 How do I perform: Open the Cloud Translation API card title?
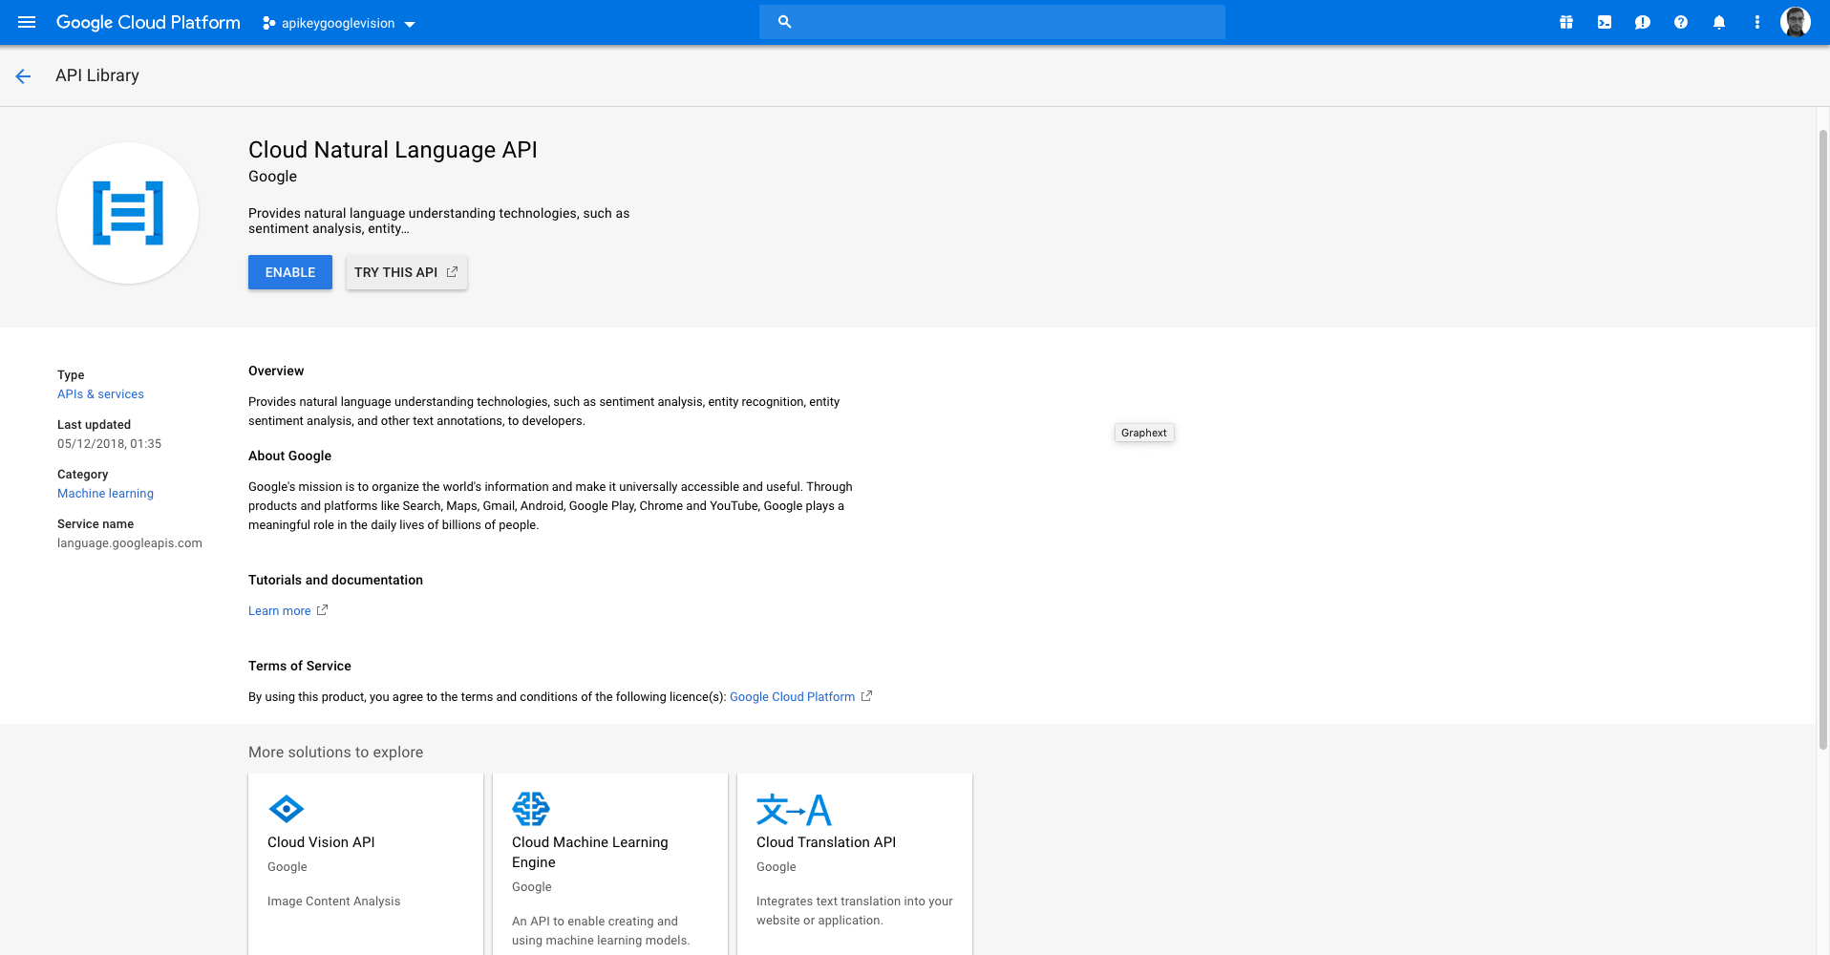(x=826, y=842)
